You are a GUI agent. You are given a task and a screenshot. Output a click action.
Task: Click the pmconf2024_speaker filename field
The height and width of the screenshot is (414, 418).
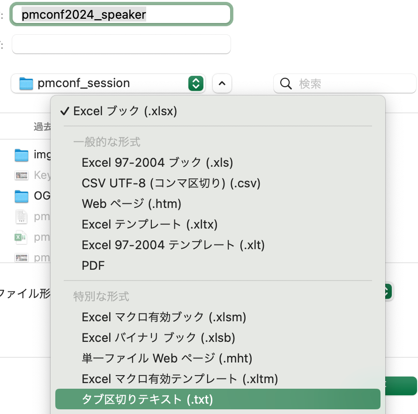pos(121,14)
